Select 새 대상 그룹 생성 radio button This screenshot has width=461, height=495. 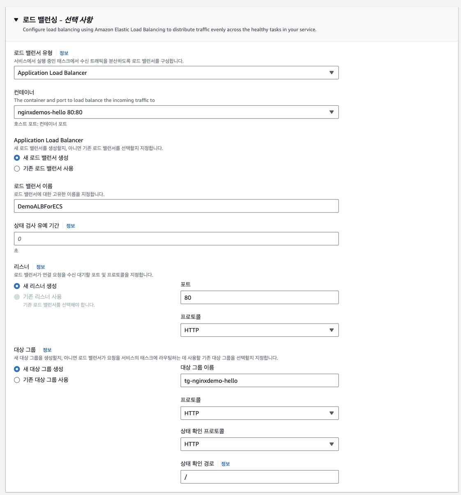[x=17, y=369]
